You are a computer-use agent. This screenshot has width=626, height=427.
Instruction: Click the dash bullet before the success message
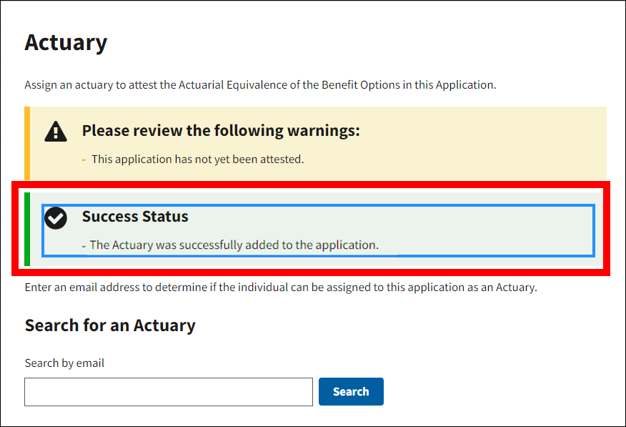click(x=84, y=246)
